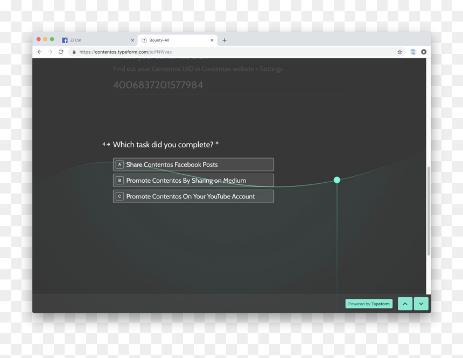Image resolution: width=463 pixels, height=358 pixels.
Task: Choose option C Promote Contentos On Your YouTube Account
Action: [x=193, y=196]
